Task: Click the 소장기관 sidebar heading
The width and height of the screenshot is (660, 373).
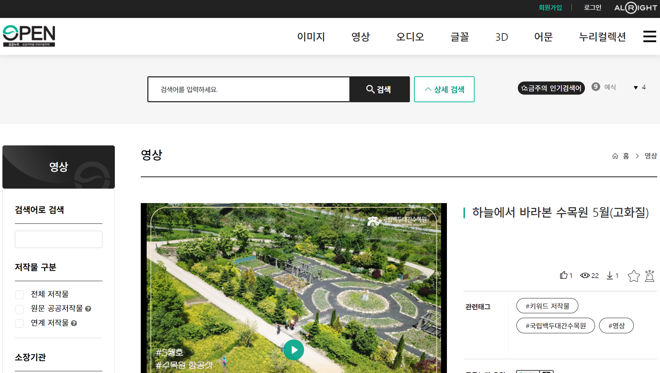Action: click(30, 357)
